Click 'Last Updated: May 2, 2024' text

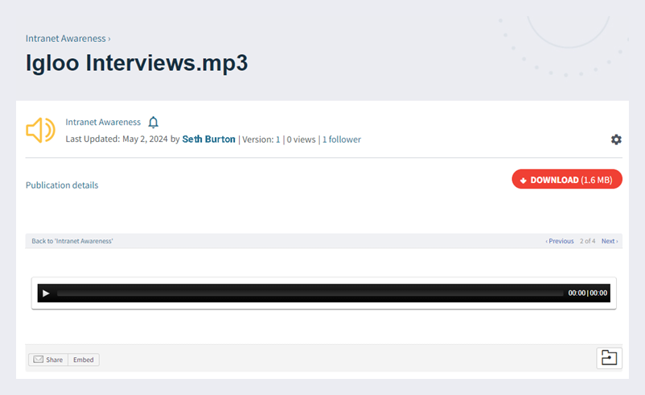(x=117, y=139)
